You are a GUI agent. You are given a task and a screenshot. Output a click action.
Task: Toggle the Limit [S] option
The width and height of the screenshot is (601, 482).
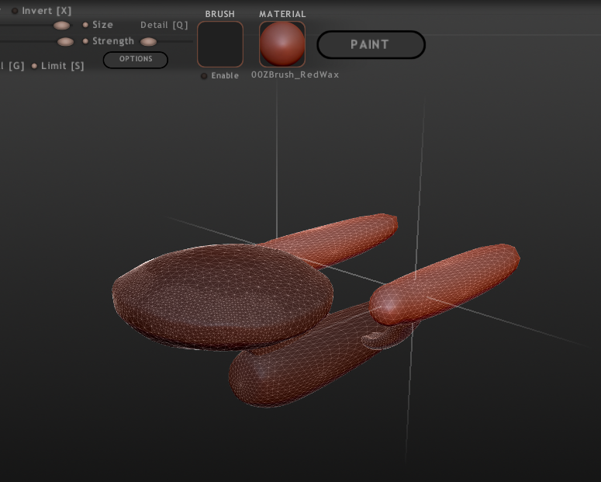pos(34,66)
